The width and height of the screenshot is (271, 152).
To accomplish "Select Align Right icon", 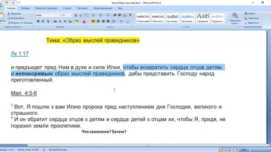I will coord(103,22).
